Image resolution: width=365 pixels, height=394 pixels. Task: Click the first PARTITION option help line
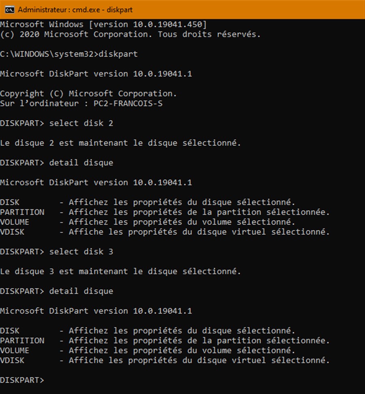[165, 212]
